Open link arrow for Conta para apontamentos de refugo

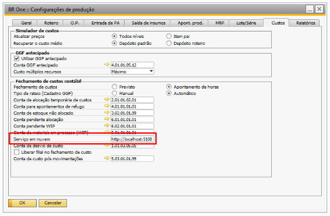click(x=107, y=106)
